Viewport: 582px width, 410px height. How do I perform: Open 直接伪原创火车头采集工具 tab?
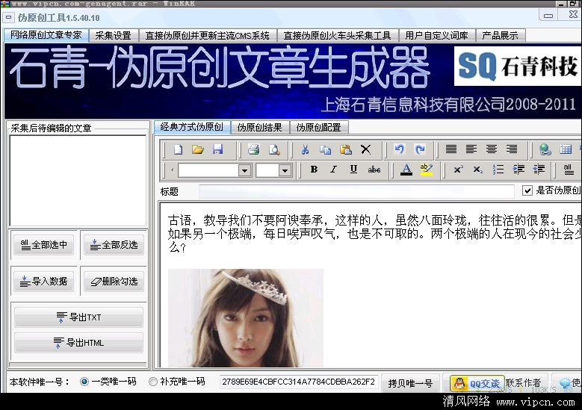point(337,36)
